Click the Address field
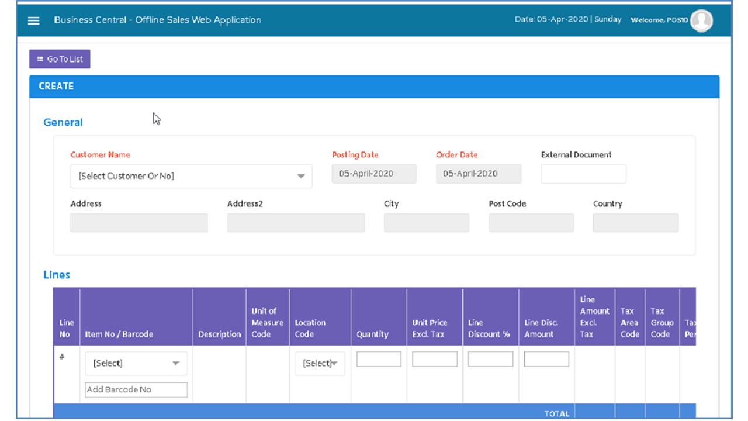Screen dimensions: 748x421 click(138, 223)
